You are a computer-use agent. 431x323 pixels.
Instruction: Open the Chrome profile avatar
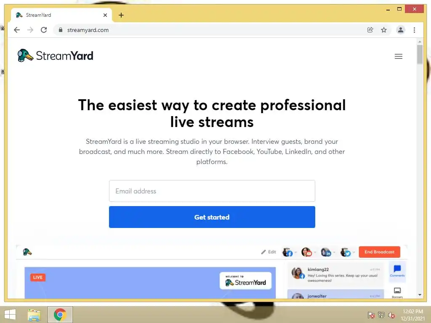tap(401, 30)
